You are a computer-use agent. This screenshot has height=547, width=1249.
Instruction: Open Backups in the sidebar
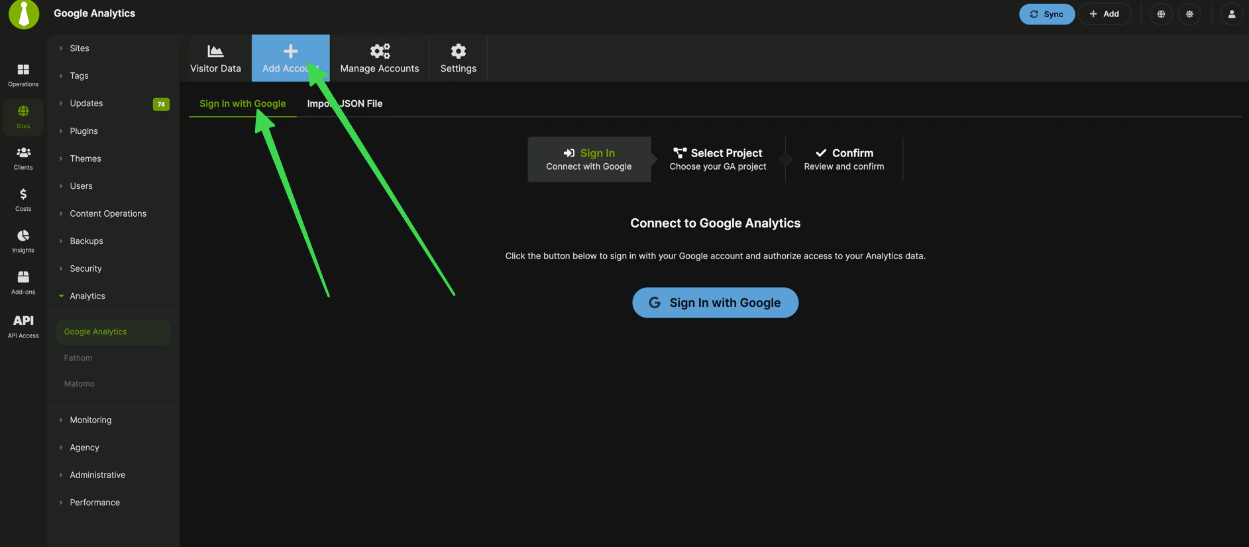point(86,241)
